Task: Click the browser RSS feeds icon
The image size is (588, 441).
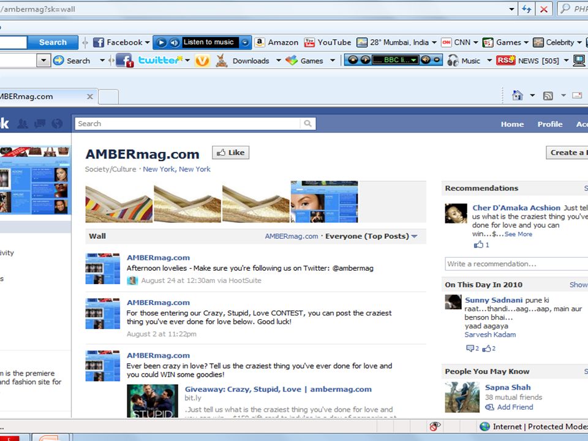Action: coord(548,96)
